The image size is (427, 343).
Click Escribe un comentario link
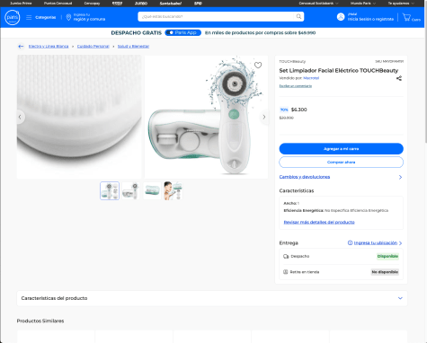coord(296,86)
